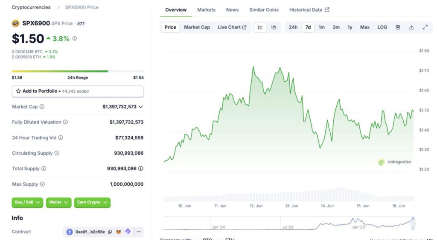Click info icon beside Total Supply label

(44, 169)
